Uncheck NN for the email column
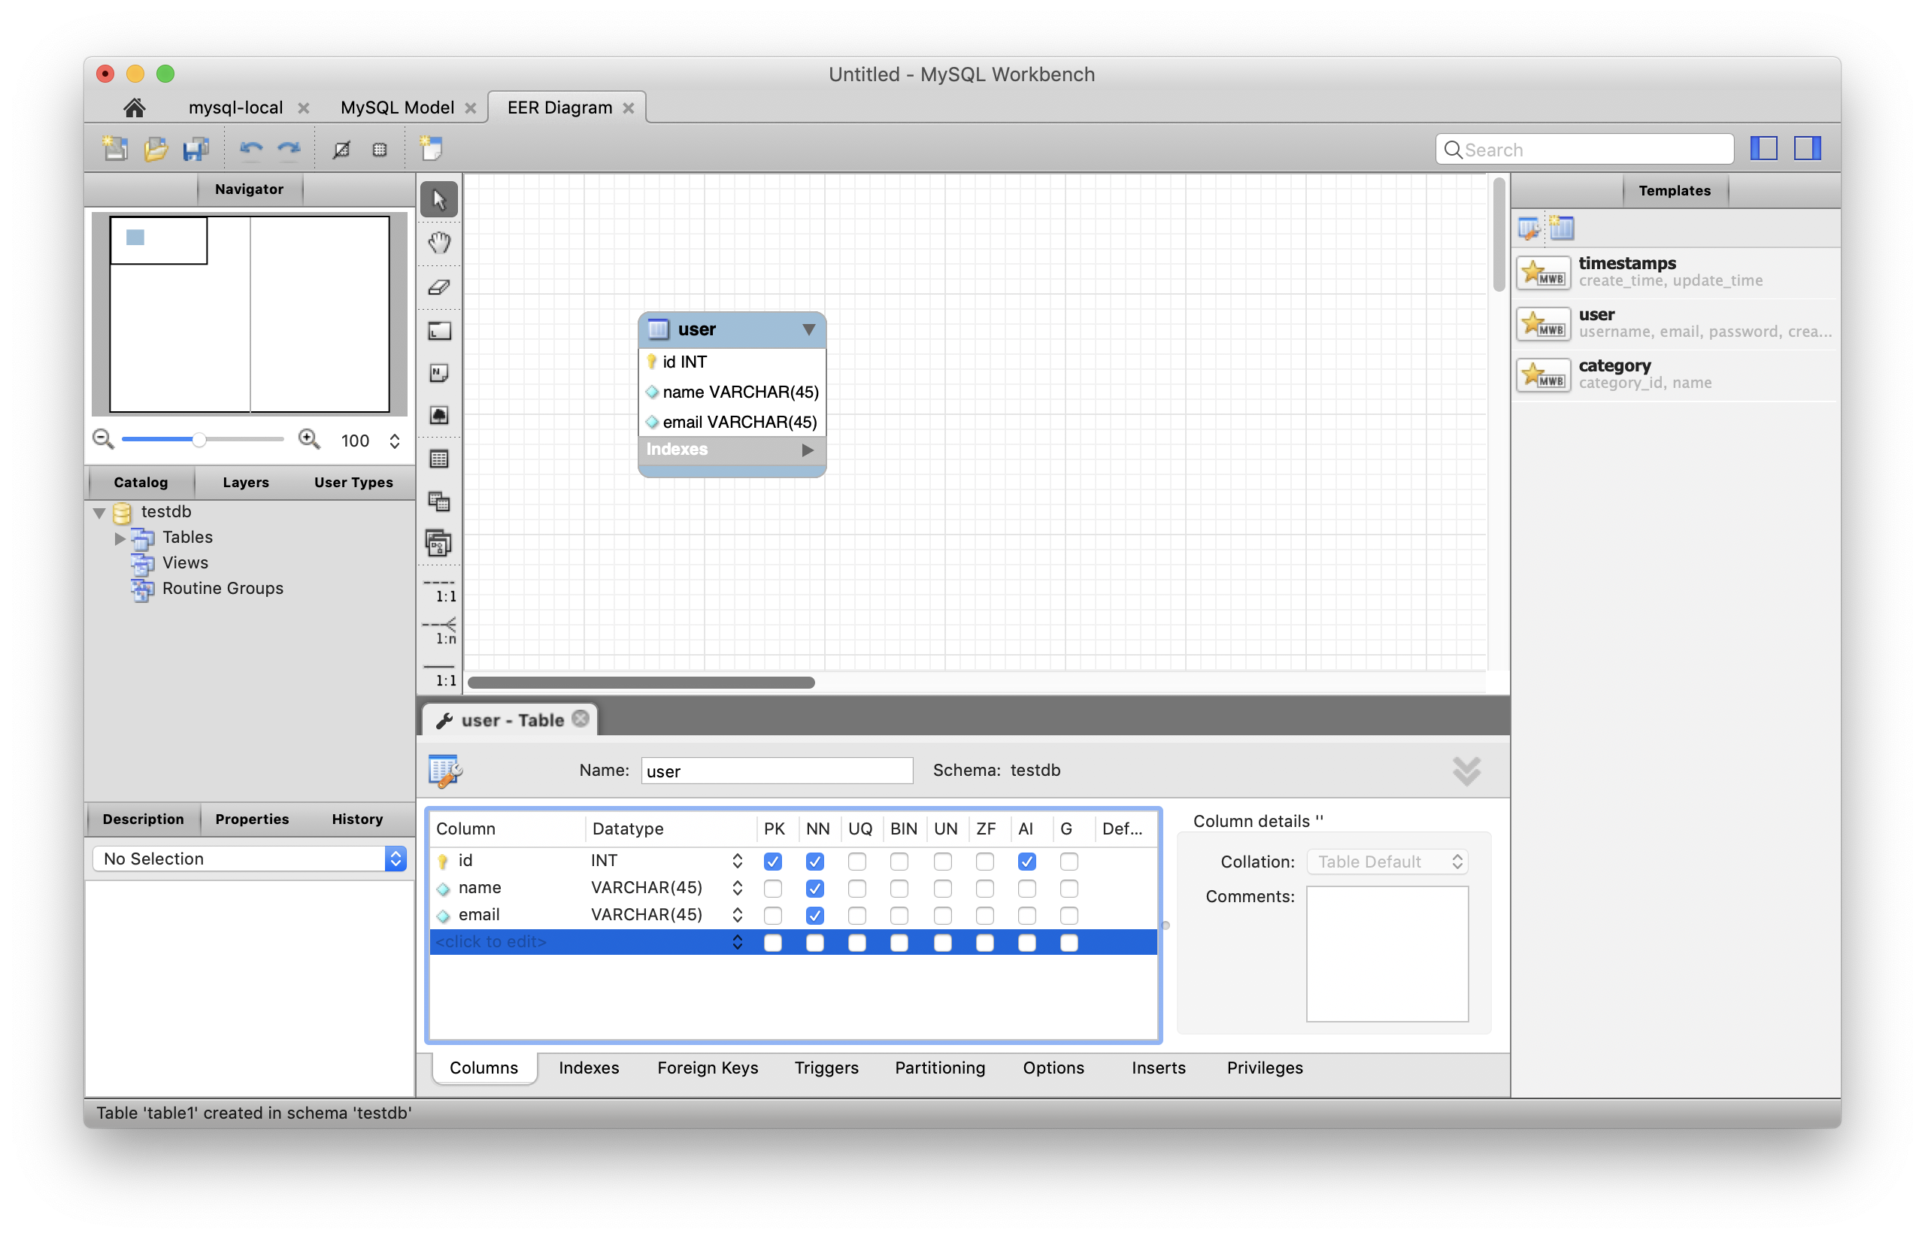 click(815, 916)
